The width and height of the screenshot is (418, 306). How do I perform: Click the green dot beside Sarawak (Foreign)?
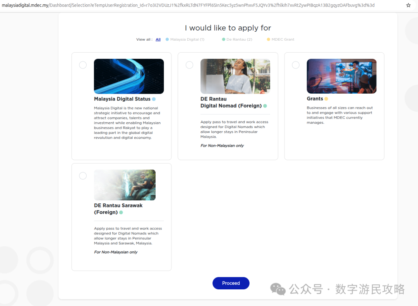[121, 212]
